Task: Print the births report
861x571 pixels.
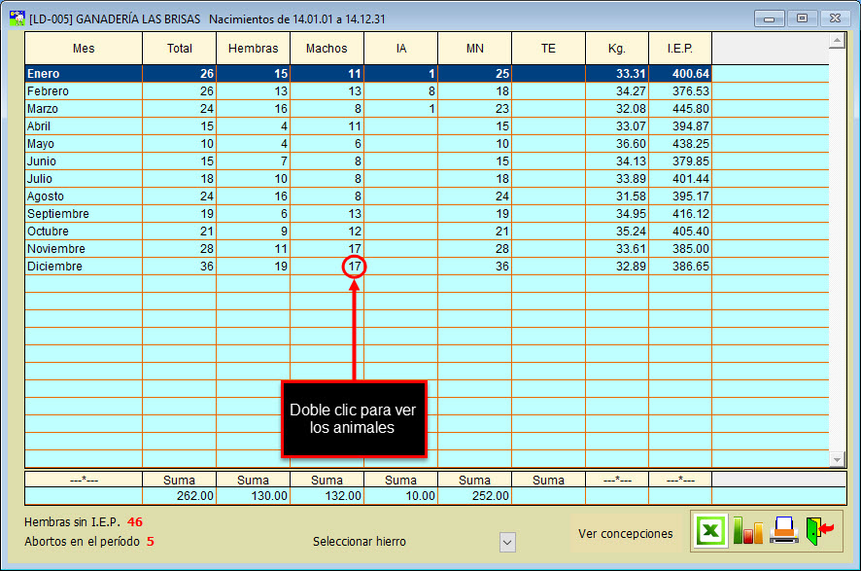Action: pyautogui.click(x=784, y=531)
